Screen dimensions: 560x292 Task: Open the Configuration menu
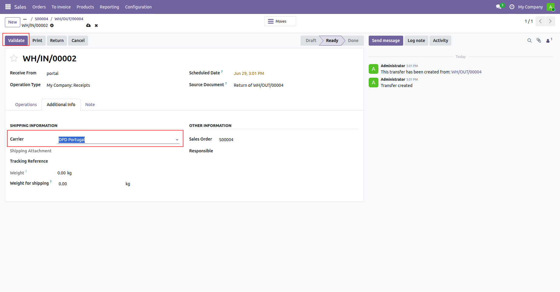pyautogui.click(x=138, y=7)
